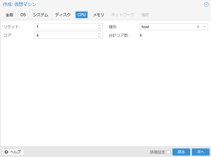Decrease コア count with down arrow
211x157 pixels.
[99, 37]
